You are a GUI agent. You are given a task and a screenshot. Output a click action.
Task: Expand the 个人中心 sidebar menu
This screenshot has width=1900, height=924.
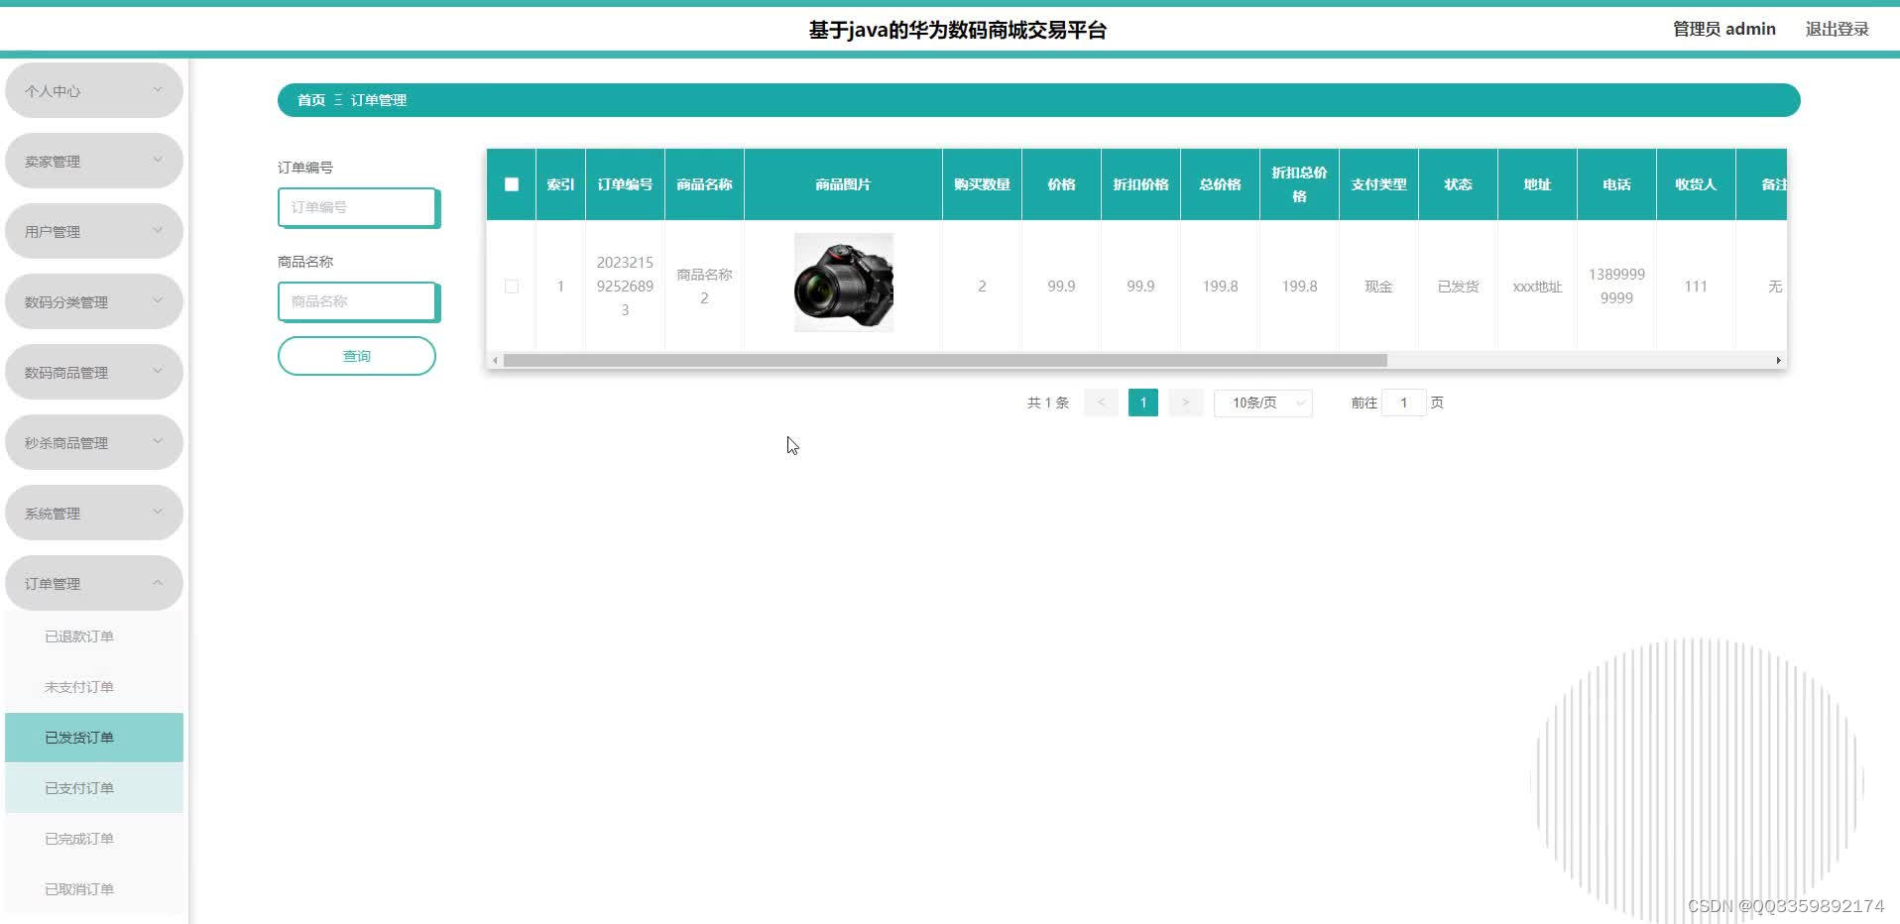[x=94, y=90]
